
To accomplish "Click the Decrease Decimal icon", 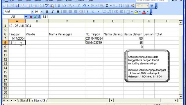I will click(x=109, y=12).
